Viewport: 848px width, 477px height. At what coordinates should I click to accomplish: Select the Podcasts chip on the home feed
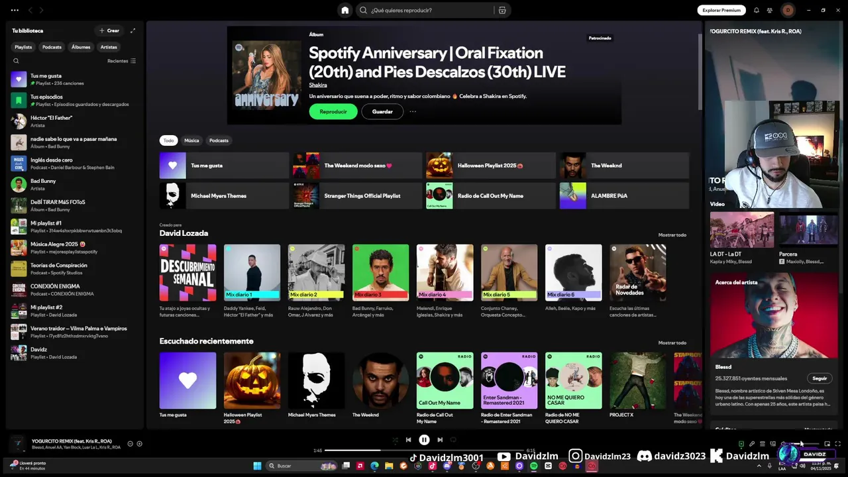219,140
